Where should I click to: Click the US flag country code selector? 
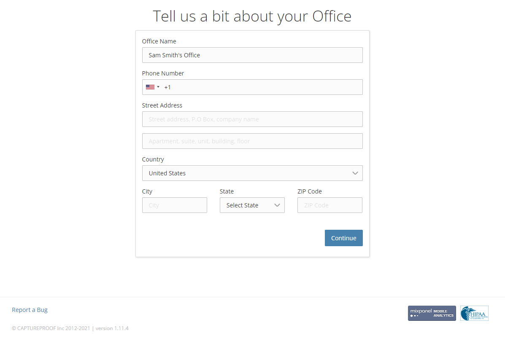point(153,87)
